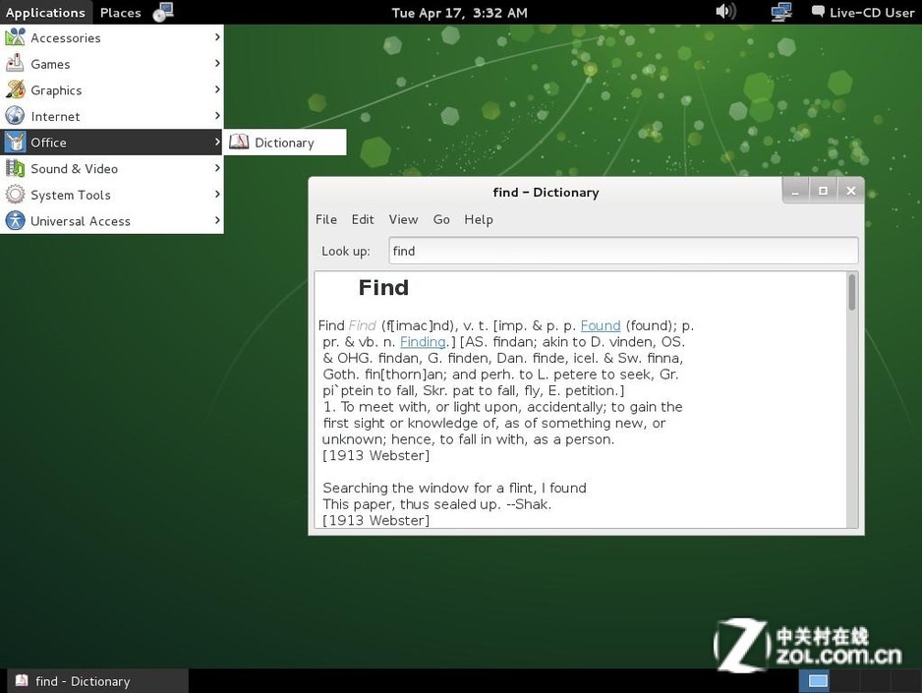Open the Places menu in top panel
The height and width of the screenshot is (693, 922).
[121, 13]
